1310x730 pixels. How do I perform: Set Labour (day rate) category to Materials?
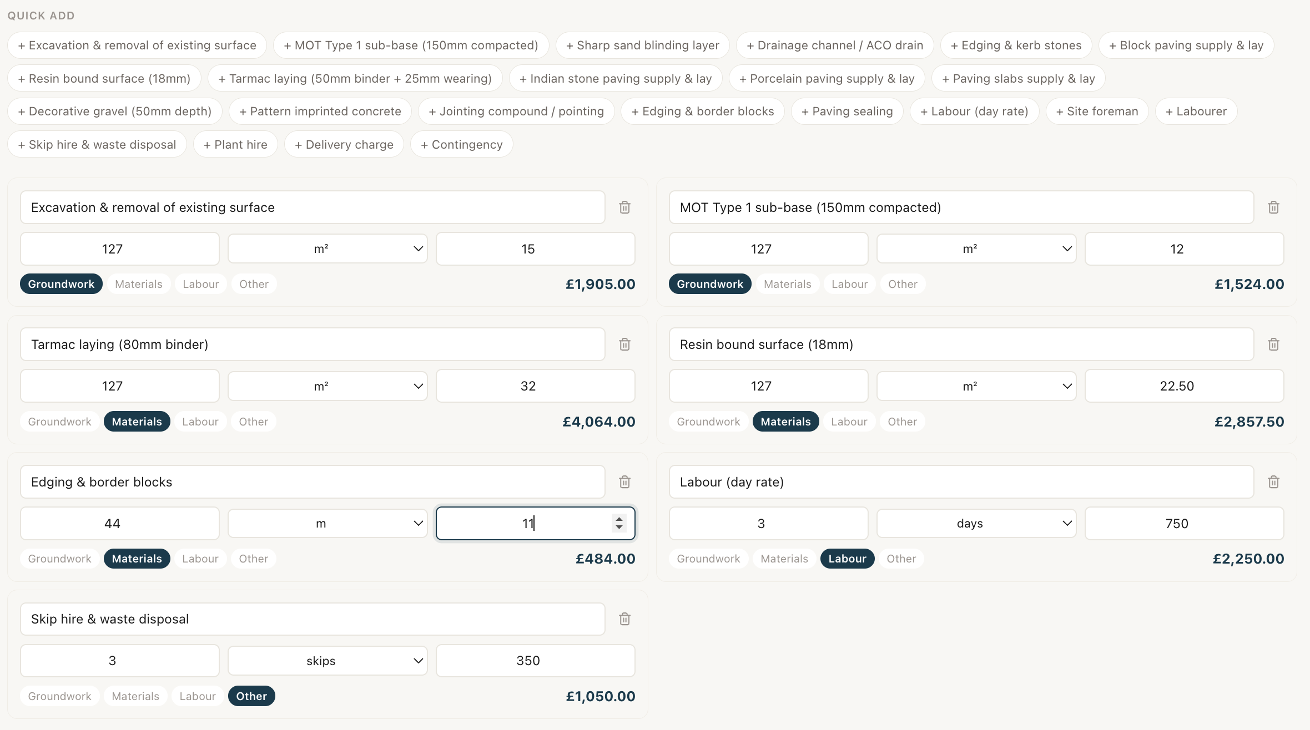[784, 559]
